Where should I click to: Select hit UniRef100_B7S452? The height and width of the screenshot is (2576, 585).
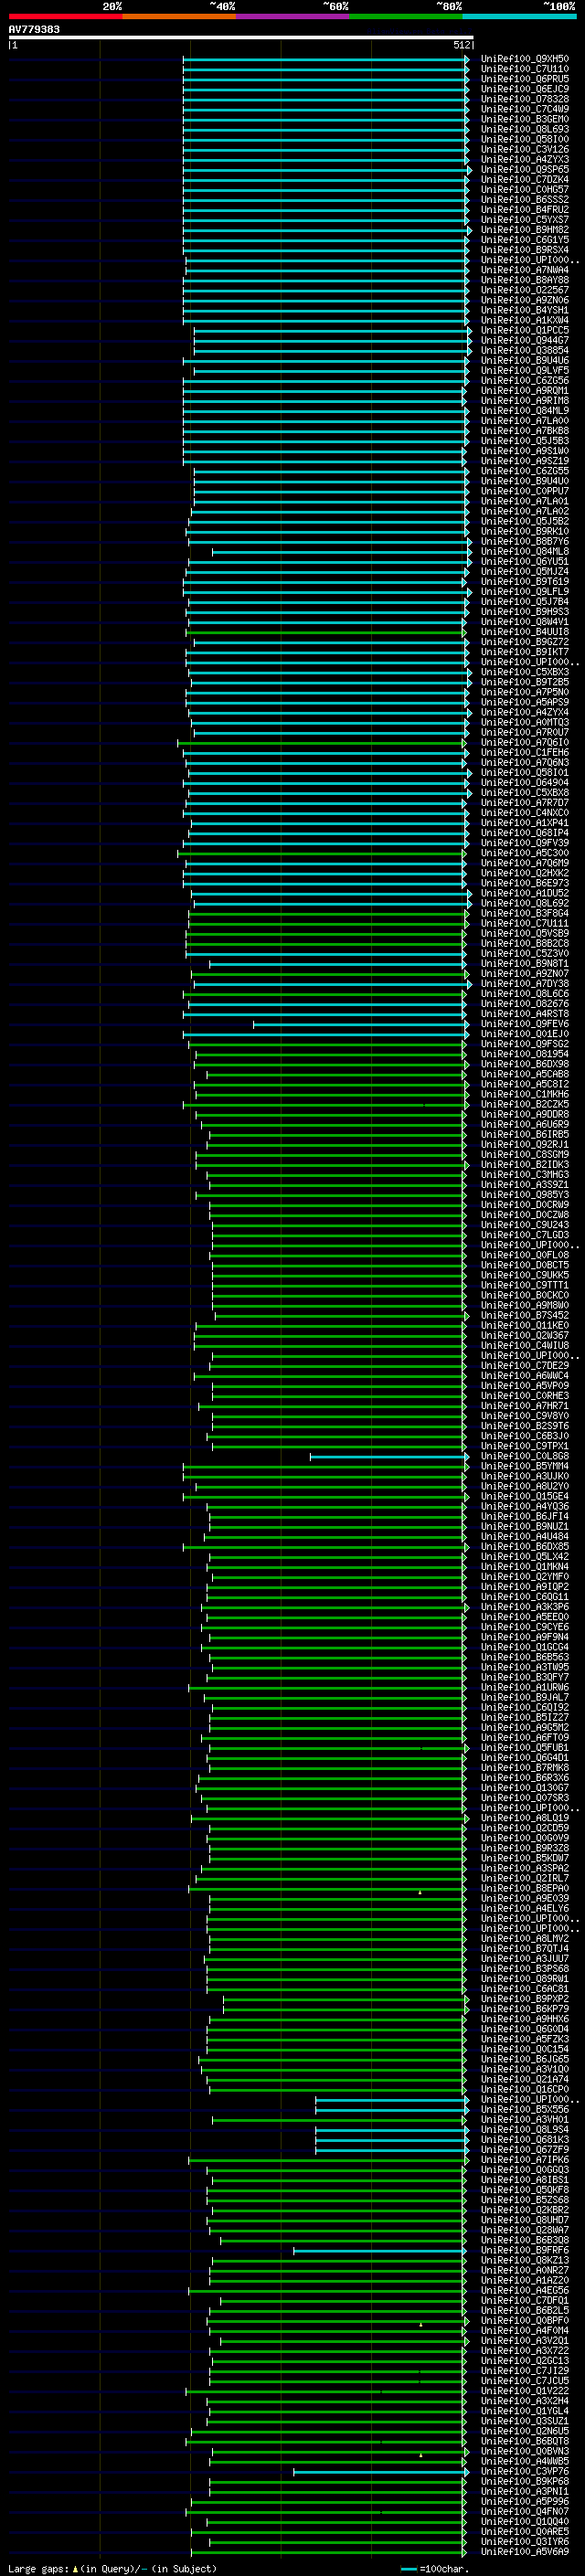[x=525, y=1316]
